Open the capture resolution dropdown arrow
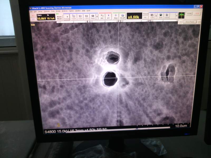This screenshot has width=211, height=158. [x=156, y=16]
